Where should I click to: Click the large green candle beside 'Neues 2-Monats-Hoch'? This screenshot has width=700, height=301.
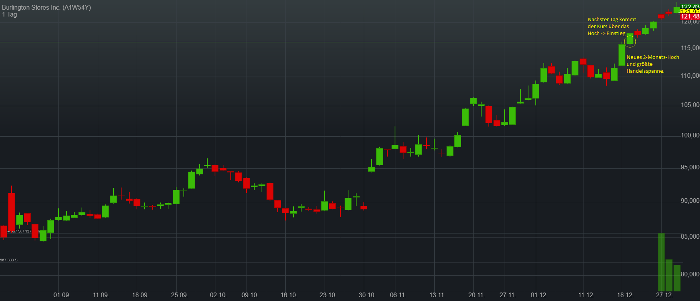[x=622, y=55]
